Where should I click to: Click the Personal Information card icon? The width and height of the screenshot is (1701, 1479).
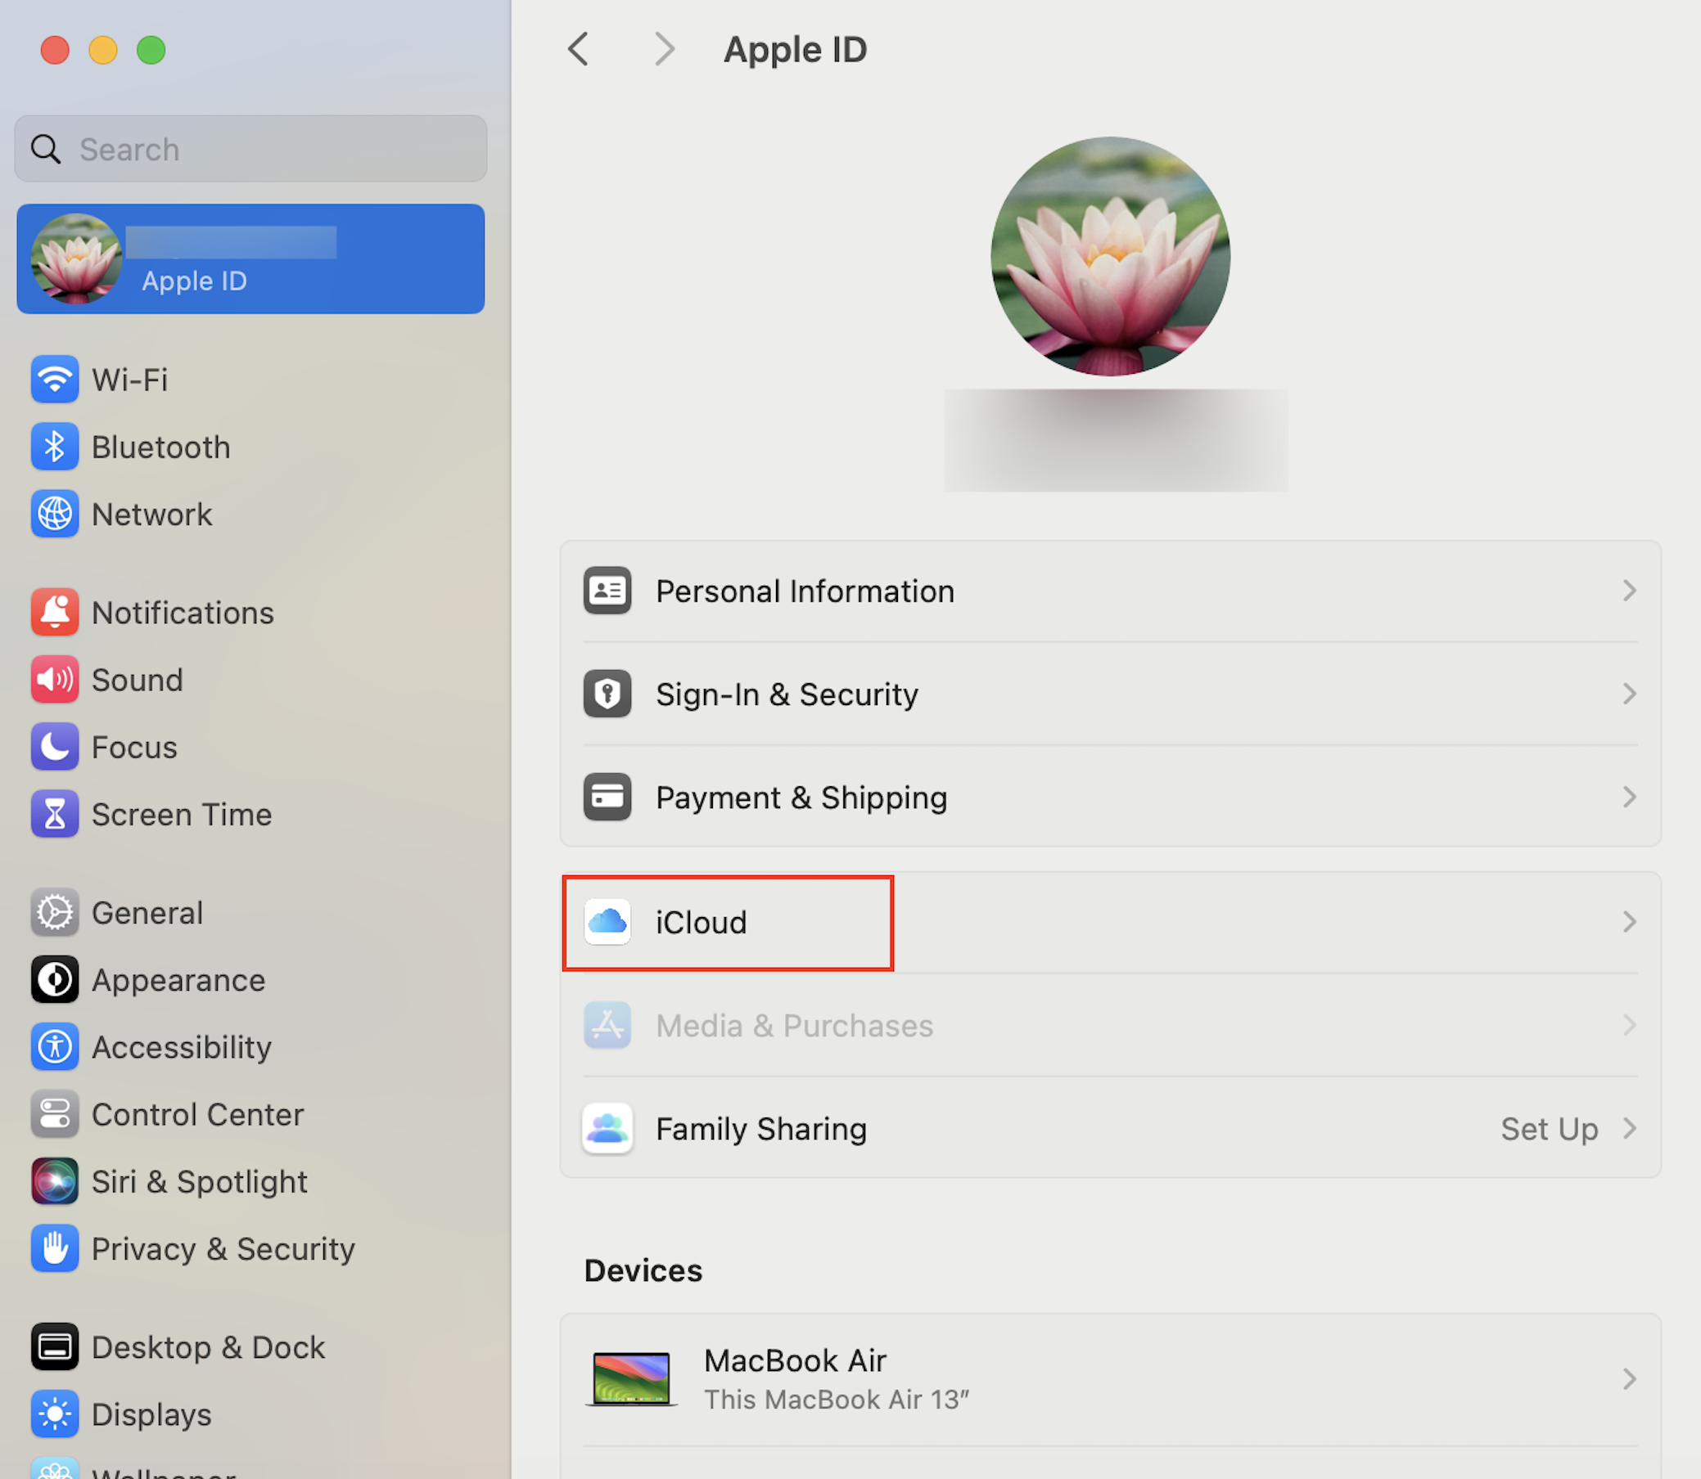[x=607, y=591]
